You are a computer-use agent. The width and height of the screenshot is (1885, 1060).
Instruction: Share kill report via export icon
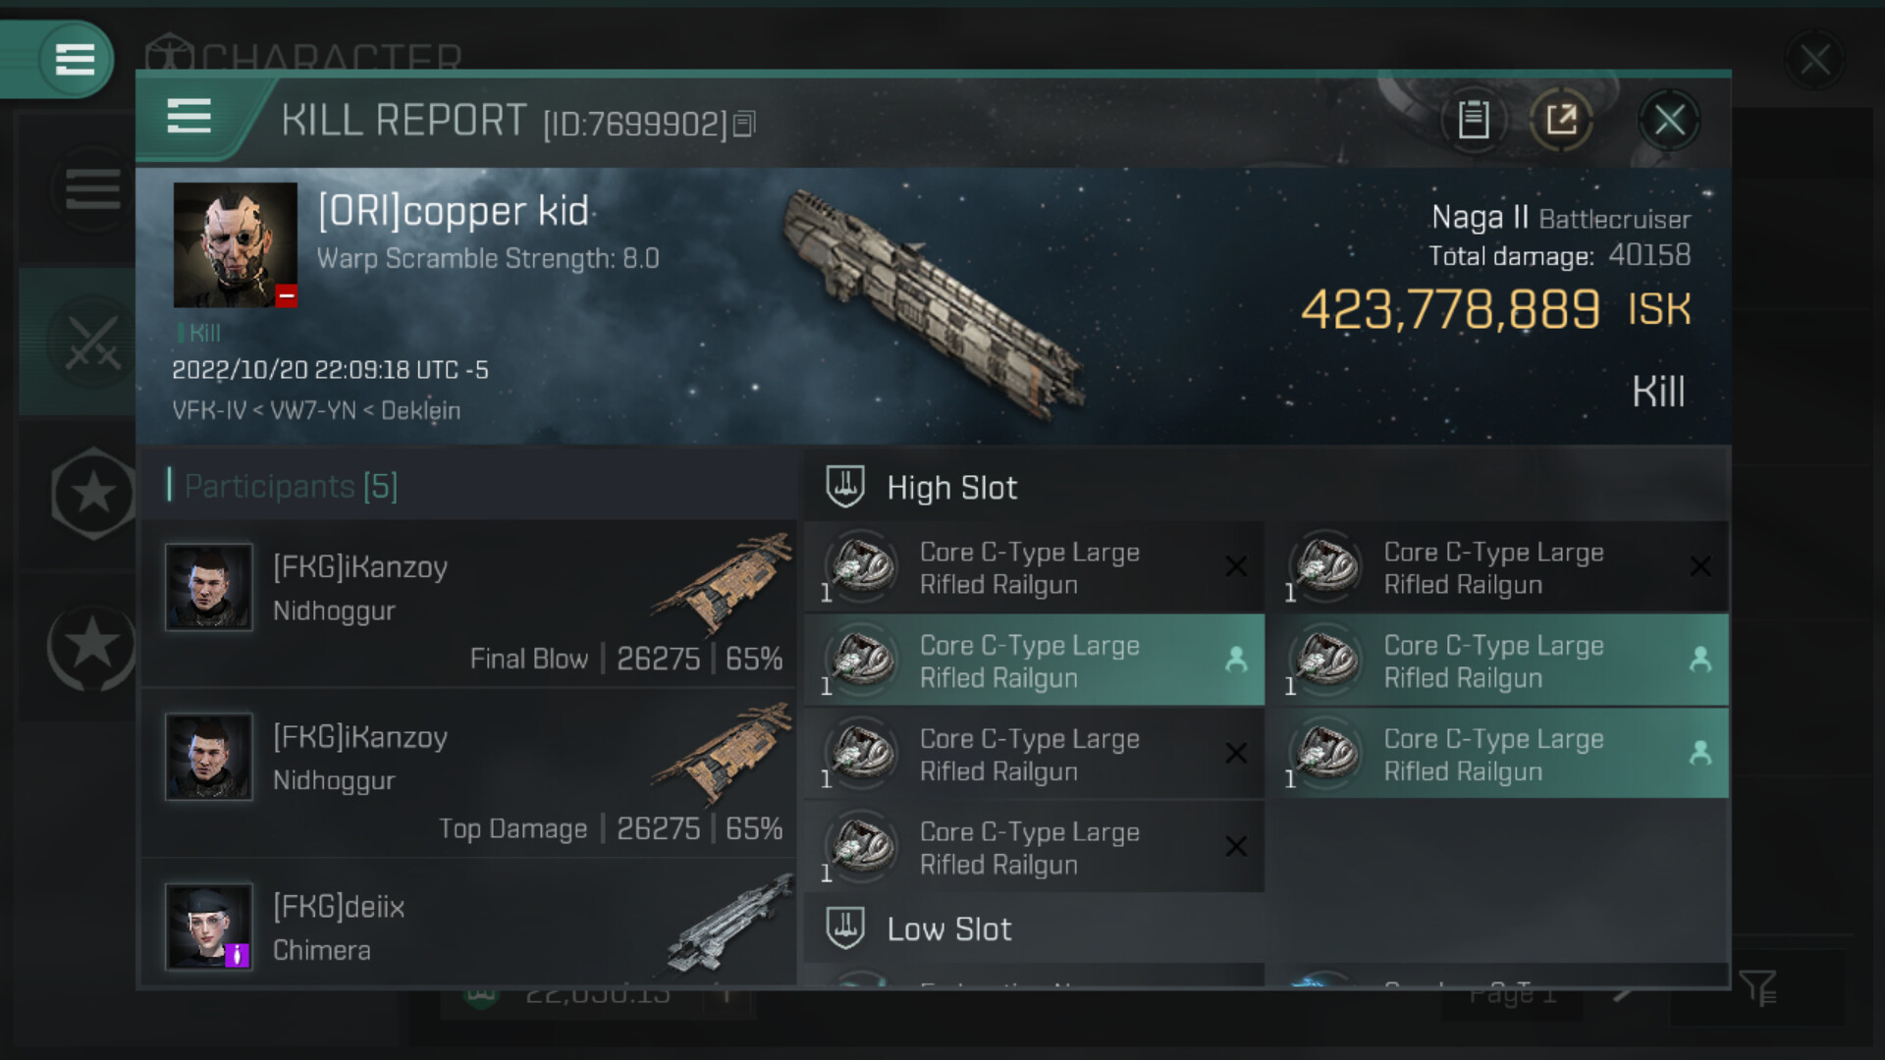coord(1561,120)
